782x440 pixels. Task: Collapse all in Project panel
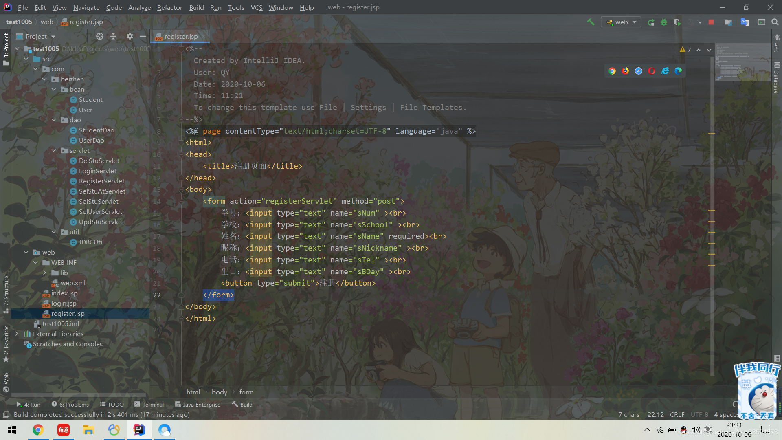[113, 36]
